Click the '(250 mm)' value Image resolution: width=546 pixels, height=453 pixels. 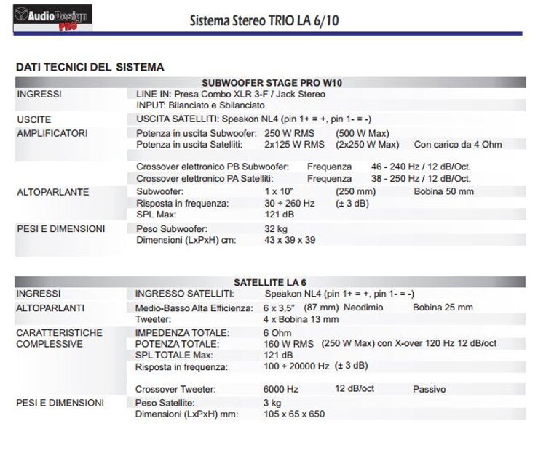[355, 191]
